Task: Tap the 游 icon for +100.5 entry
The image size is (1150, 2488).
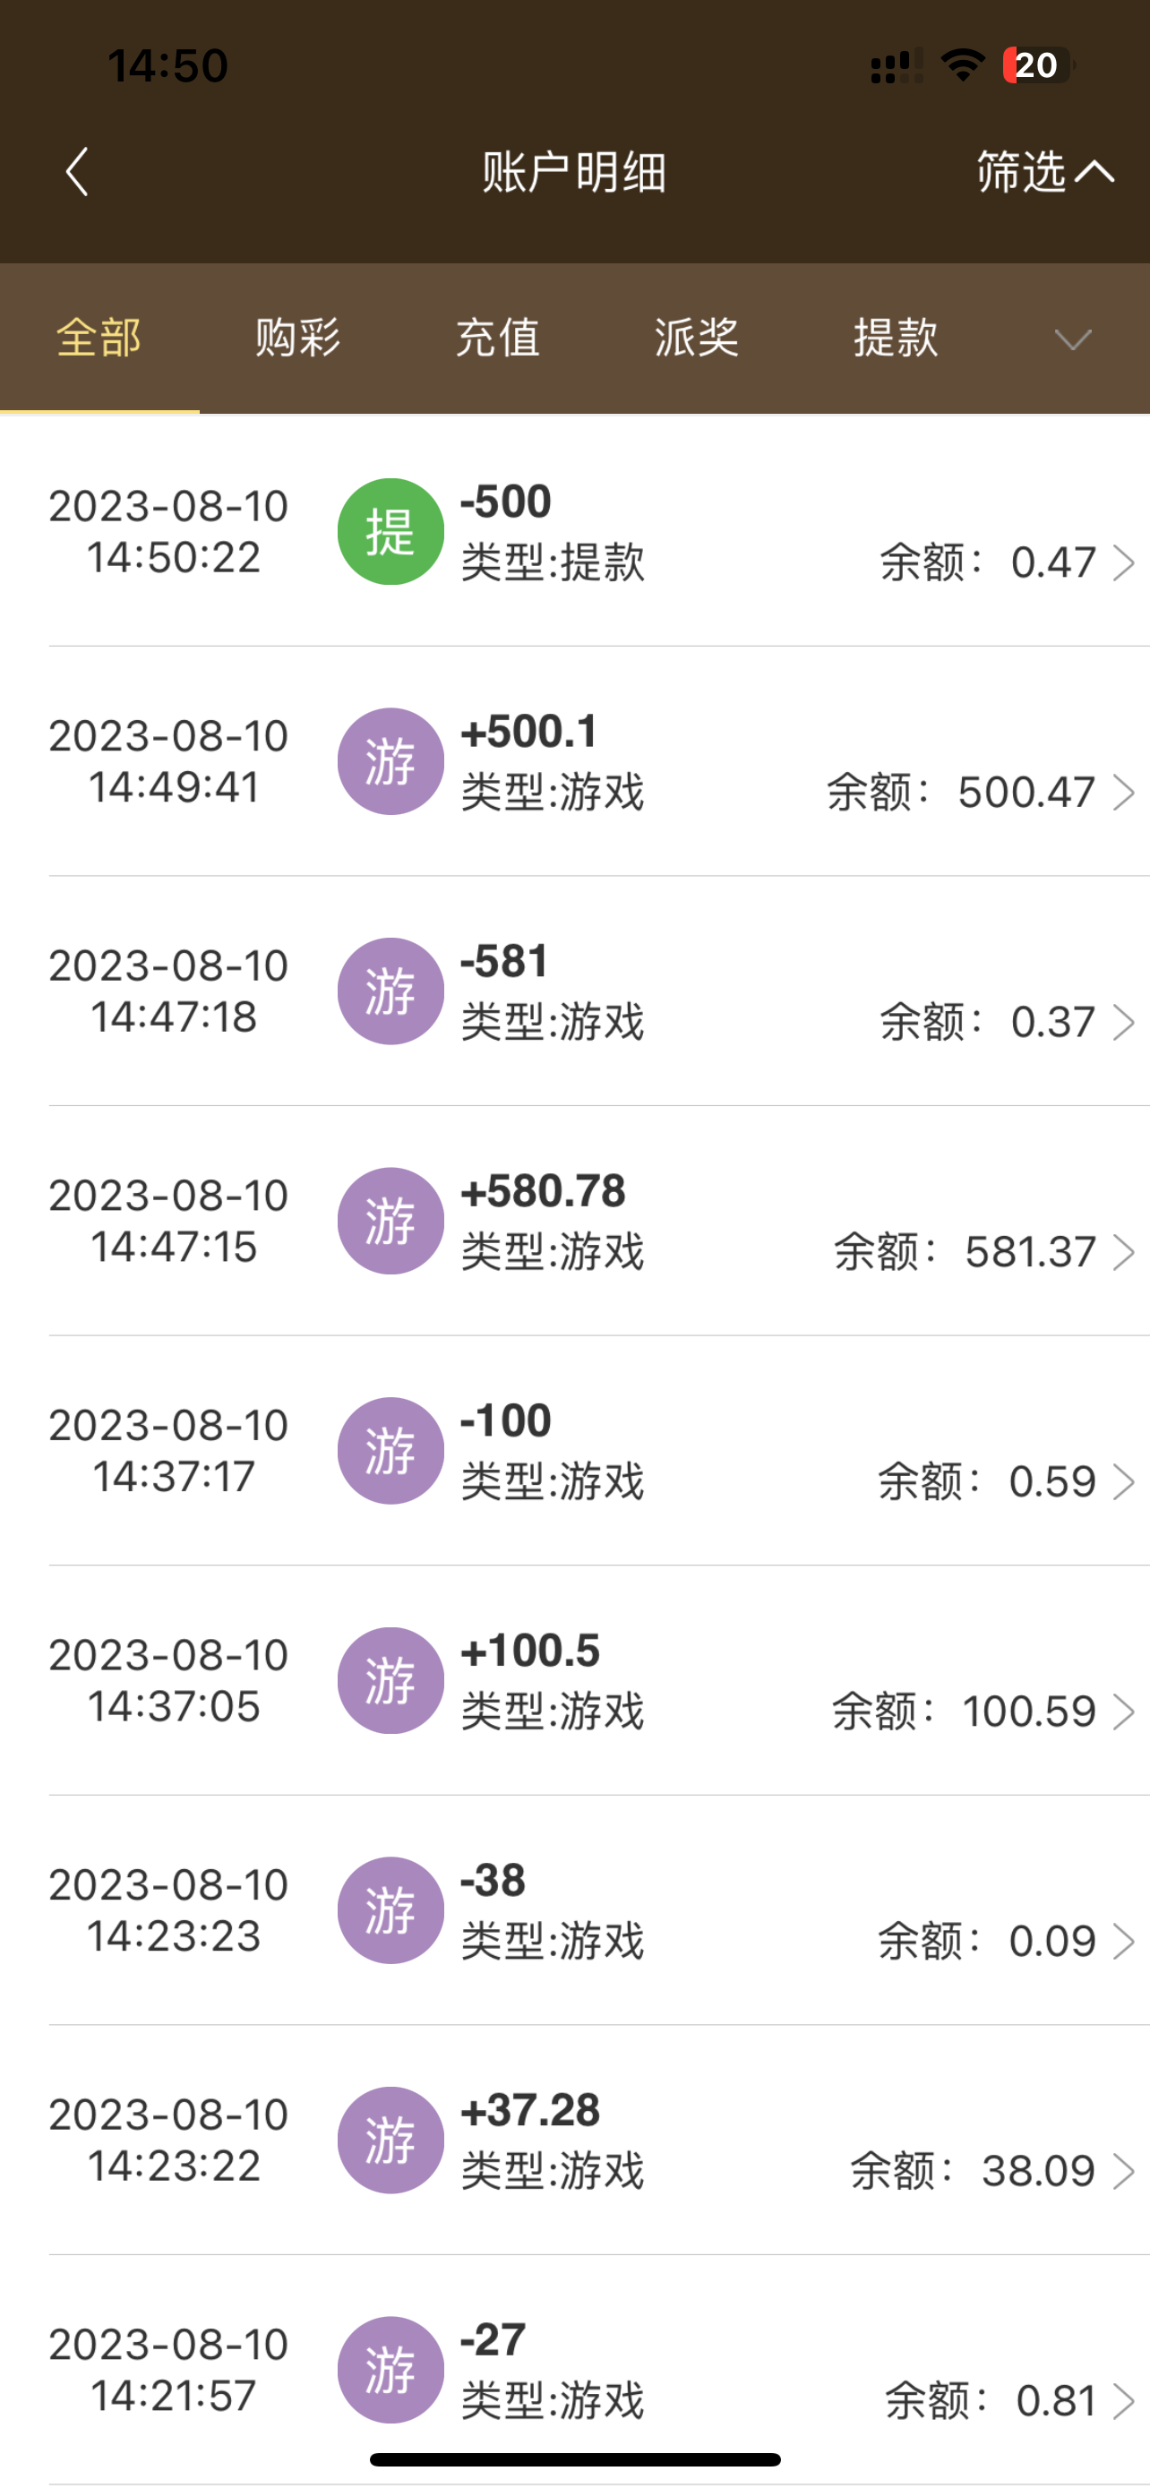Action: (390, 1680)
